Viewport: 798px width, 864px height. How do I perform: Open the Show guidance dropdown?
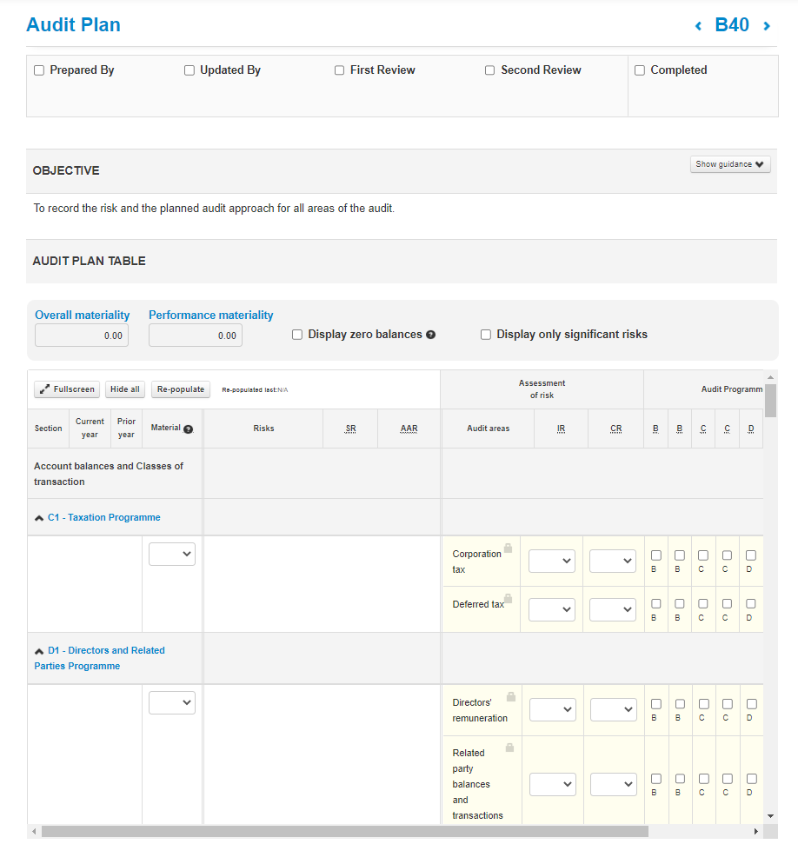(730, 163)
